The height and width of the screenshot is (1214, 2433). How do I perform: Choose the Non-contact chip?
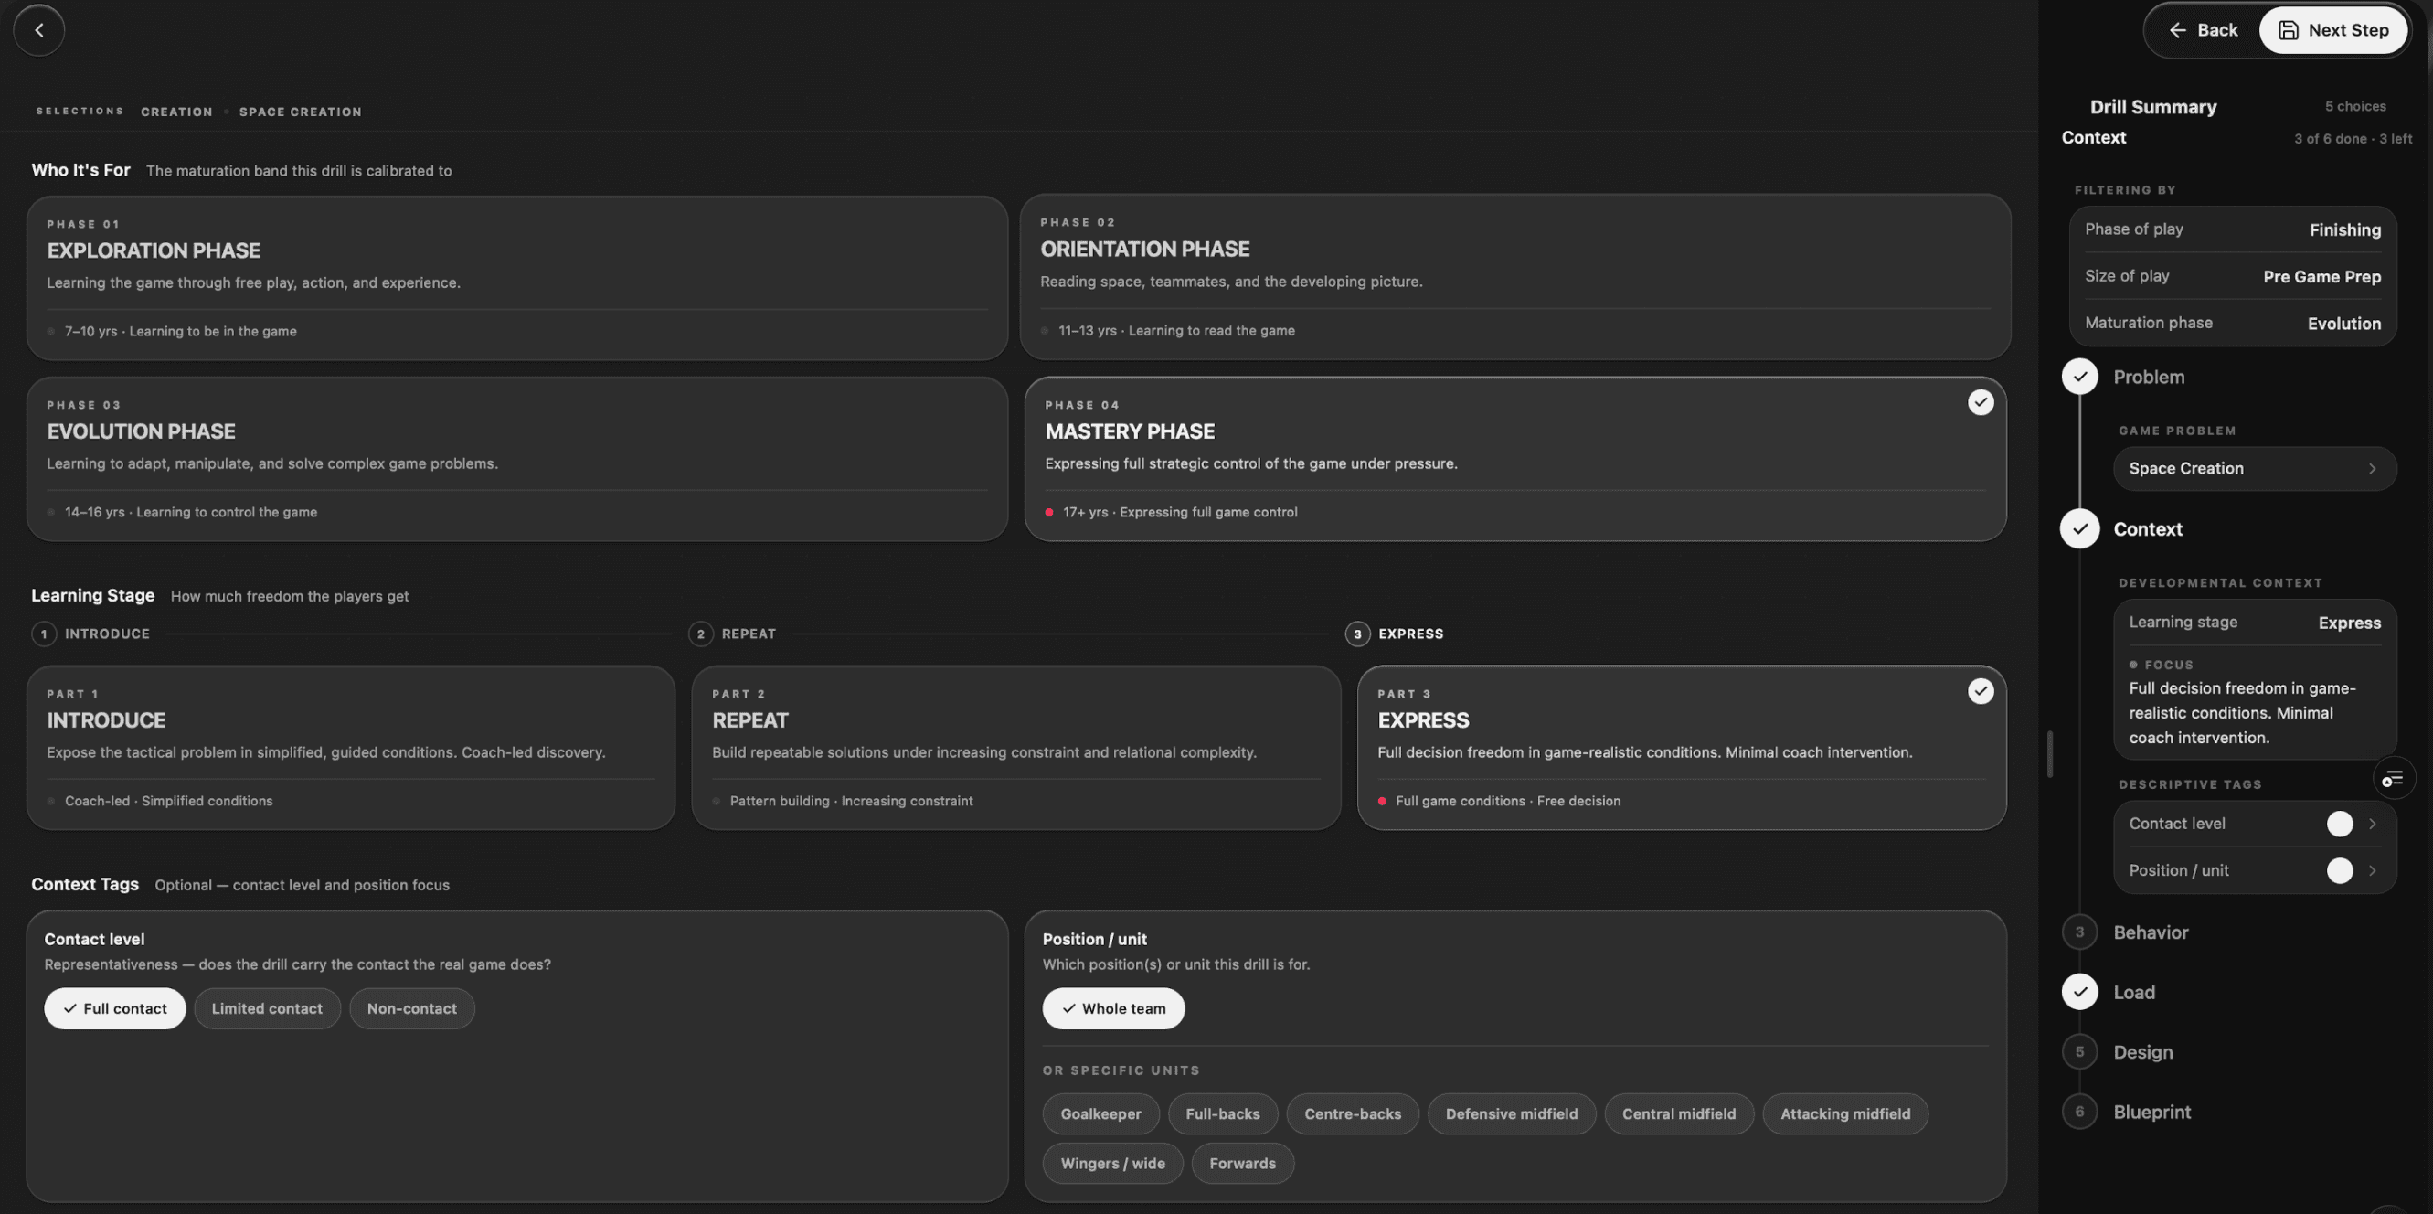tap(412, 1009)
